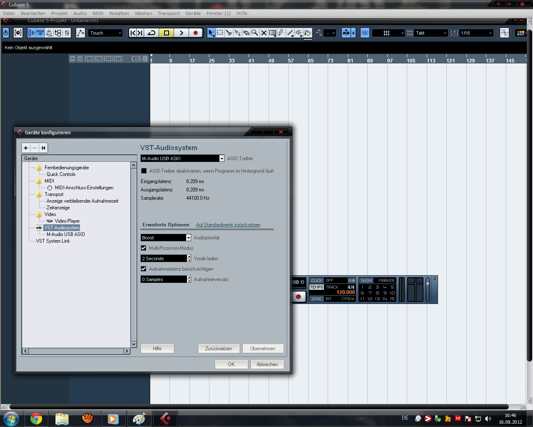Open the Datei menu

(x=9, y=13)
